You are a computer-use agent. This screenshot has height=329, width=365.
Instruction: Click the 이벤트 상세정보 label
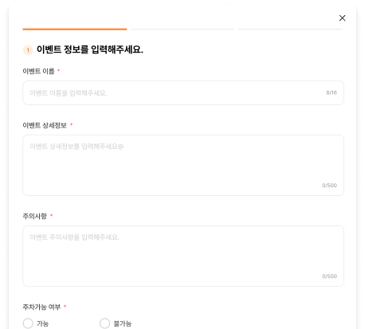45,125
